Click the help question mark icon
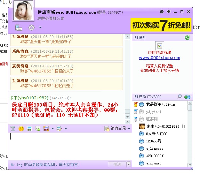The image size is (200, 174). pos(162,12)
